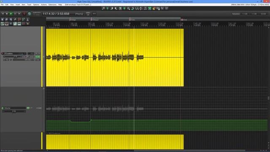Toggle ripple editing toolbar icon
270x152 pixels.
(11, 24)
